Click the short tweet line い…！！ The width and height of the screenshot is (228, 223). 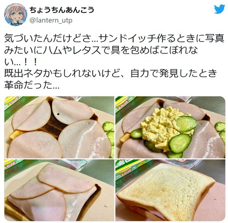21,62
